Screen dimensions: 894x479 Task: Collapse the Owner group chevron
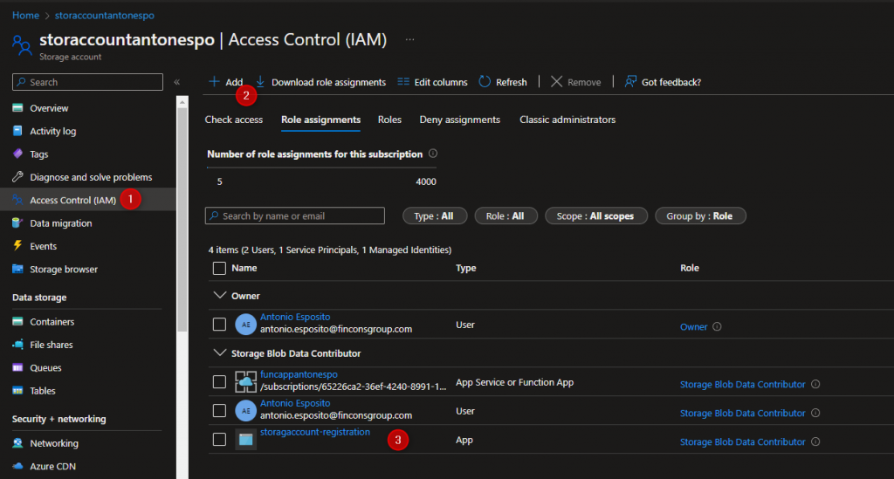click(x=219, y=296)
